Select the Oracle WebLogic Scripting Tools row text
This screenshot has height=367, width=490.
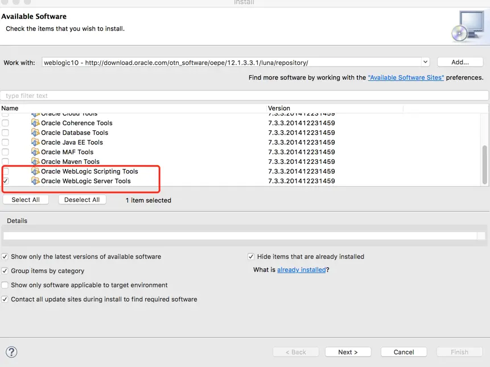point(89,171)
